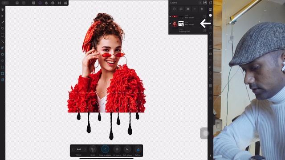The width and height of the screenshot is (285, 160).
Task: Switch to the Tone Mapping persona icon
Action: click(x=59, y=3)
